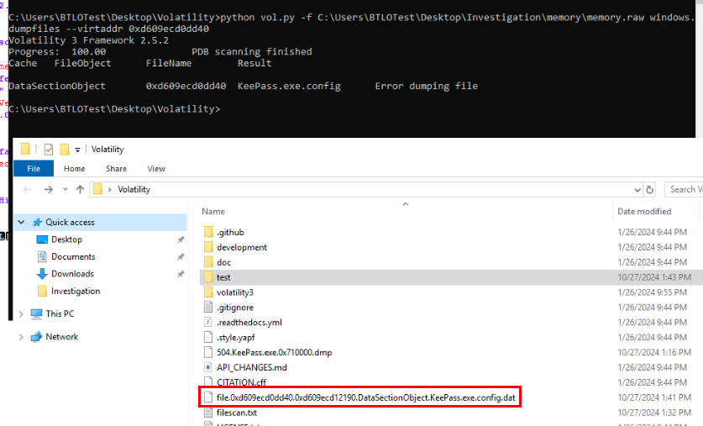Click the volatility3 folder icon

208,292
